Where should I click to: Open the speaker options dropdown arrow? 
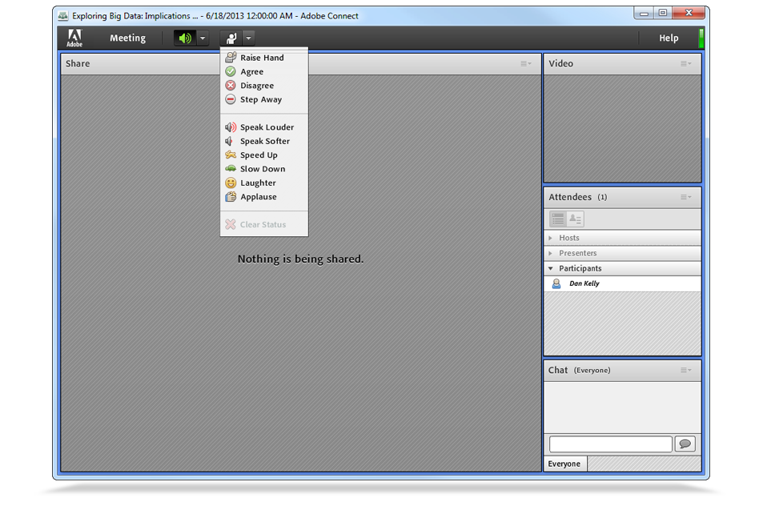point(203,38)
